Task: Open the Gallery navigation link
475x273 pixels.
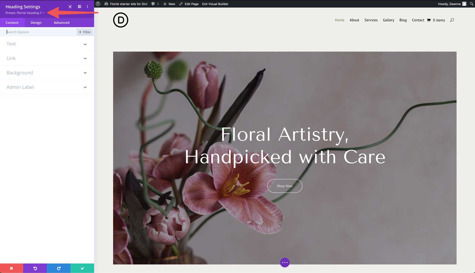Action: click(388, 20)
